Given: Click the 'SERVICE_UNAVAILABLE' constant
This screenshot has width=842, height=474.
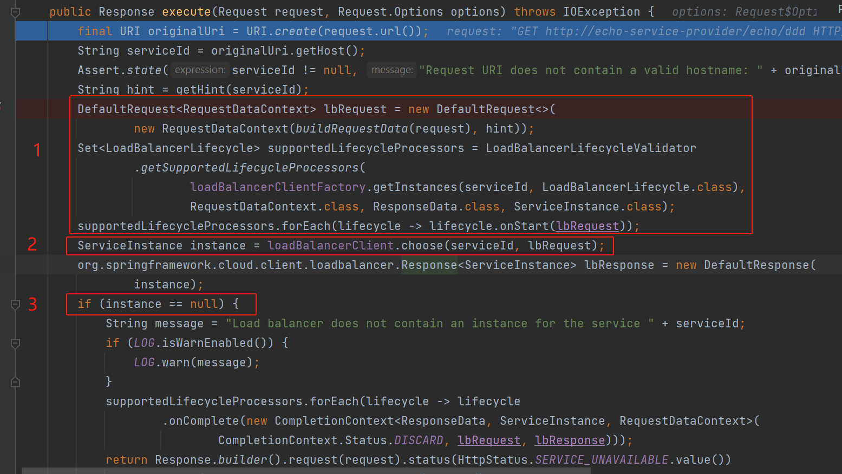Looking at the screenshot, I should pyautogui.click(x=602, y=460).
